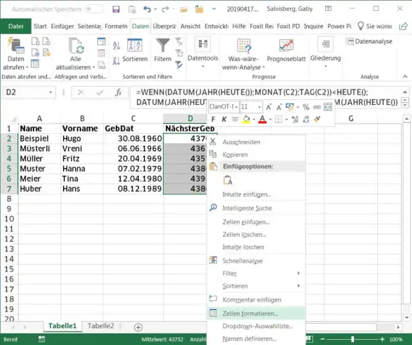Click the Sortieren A-Z dialog icon

(135, 46)
